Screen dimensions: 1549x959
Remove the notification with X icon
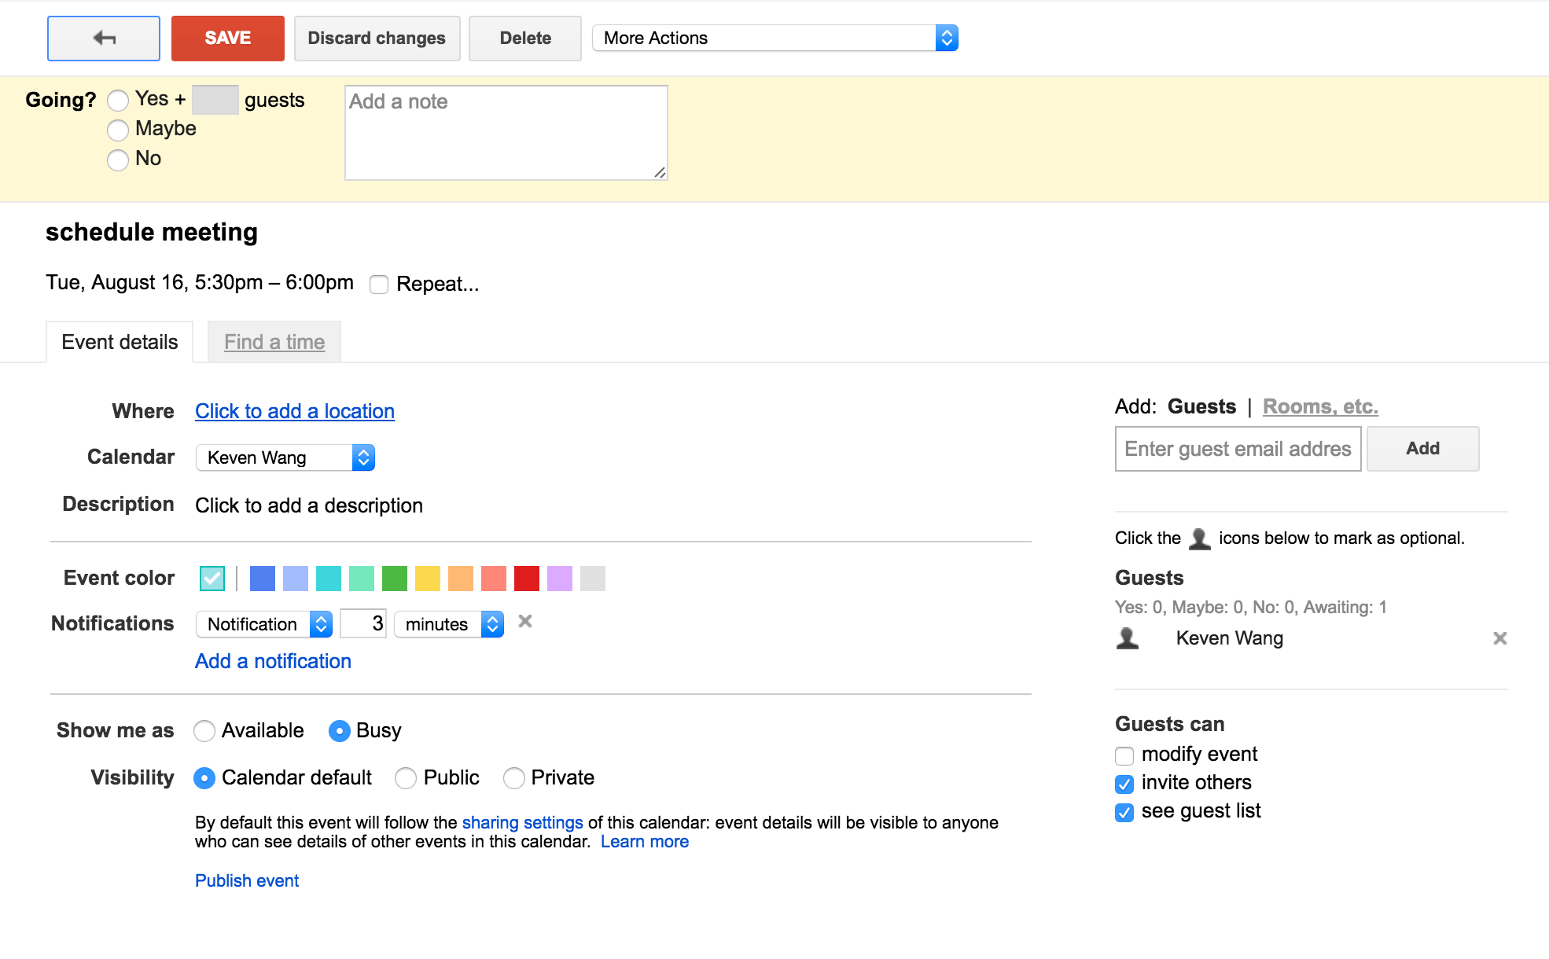(x=525, y=622)
